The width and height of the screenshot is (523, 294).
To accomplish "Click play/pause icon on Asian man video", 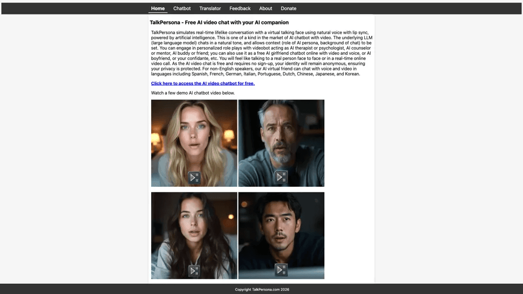I will (x=281, y=269).
